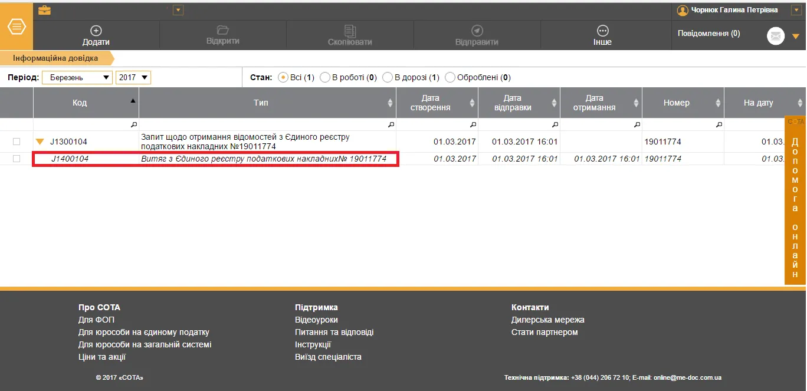Open the Виїзд спеціаліста link
807x391 pixels.
[x=329, y=357]
